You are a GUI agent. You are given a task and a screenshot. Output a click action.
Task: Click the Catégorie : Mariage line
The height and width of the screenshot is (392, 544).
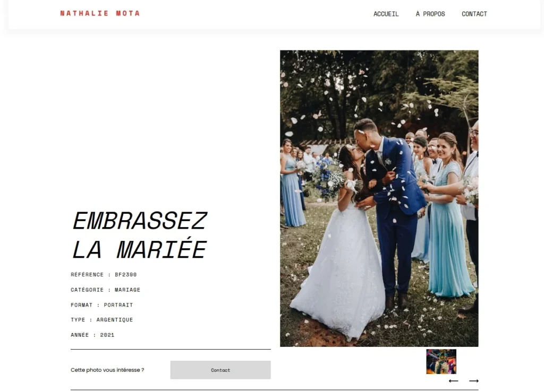106,290
